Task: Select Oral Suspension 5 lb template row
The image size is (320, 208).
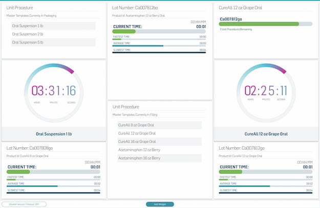Action: point(53,42)
